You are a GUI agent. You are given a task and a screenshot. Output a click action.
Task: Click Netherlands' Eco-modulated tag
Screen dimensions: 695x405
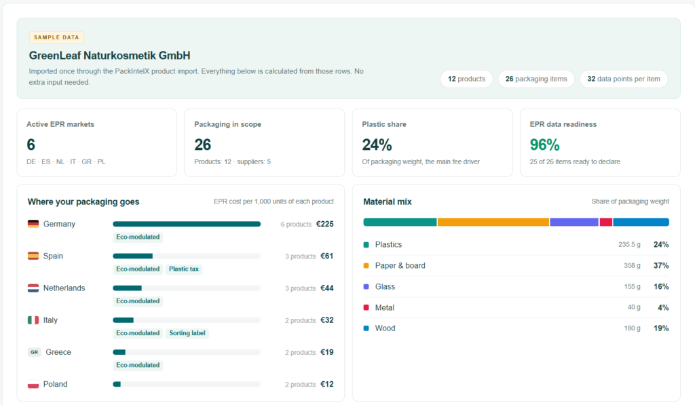click(x=138, y=301)
